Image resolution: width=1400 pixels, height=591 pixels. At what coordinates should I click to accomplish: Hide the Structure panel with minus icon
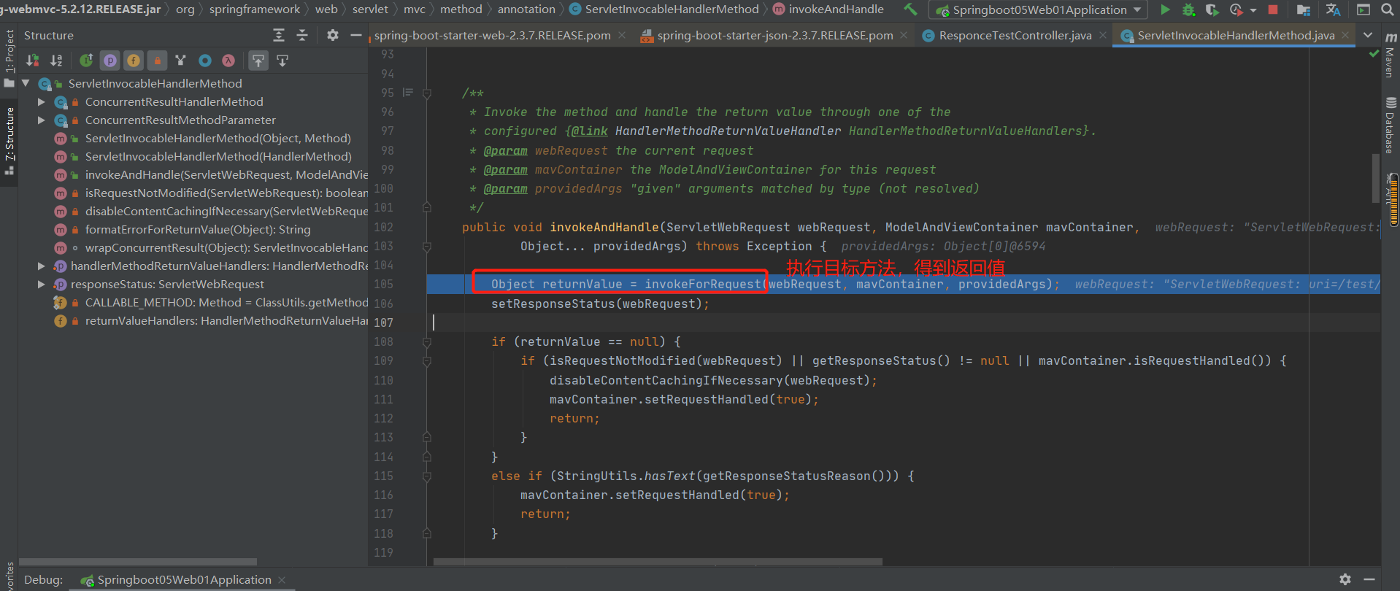(355, 35)
